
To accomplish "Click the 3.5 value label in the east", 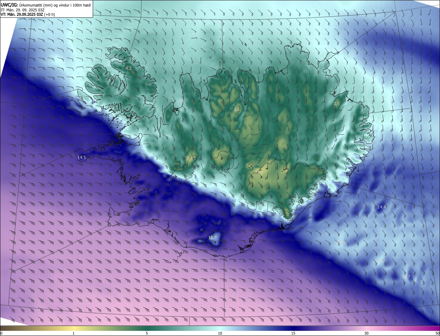I will click(337, 103).
